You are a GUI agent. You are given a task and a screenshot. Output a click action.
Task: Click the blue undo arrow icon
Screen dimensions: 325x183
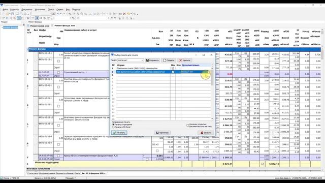pyautogui.click(x=58, y=14)
